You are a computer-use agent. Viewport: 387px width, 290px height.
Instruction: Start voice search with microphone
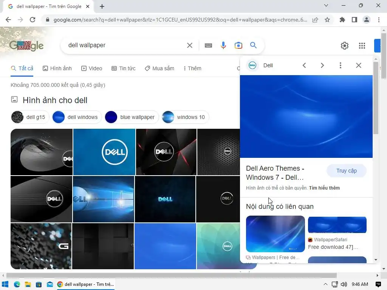tap(223, 45)
